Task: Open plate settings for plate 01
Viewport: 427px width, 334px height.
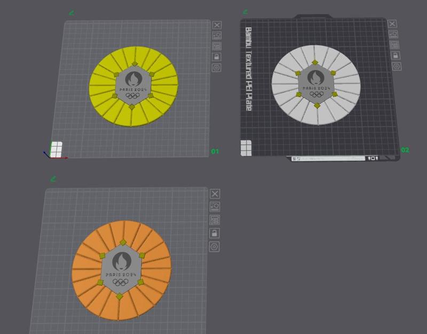Action: coord(217,68)
